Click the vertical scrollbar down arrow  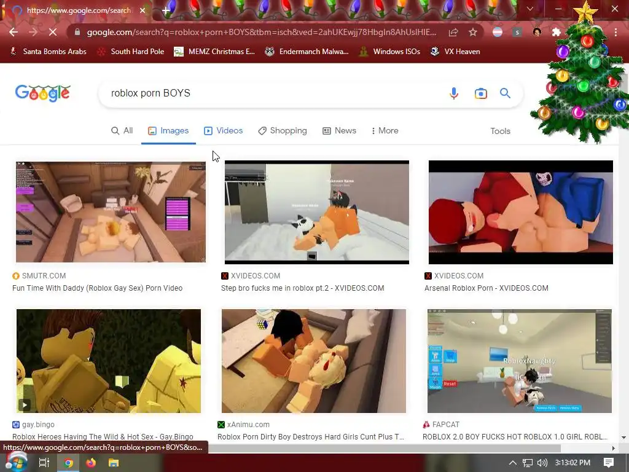point(623,438)
